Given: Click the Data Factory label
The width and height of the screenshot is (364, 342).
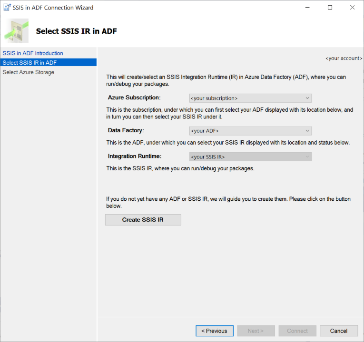Looking at the screenshot, I should click(126, 130).
